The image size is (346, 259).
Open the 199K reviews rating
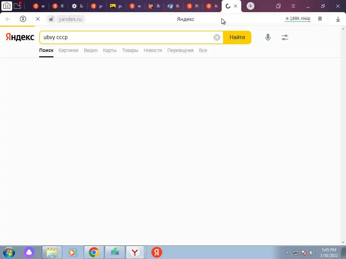pyautogui.click(x=298, y=19)
